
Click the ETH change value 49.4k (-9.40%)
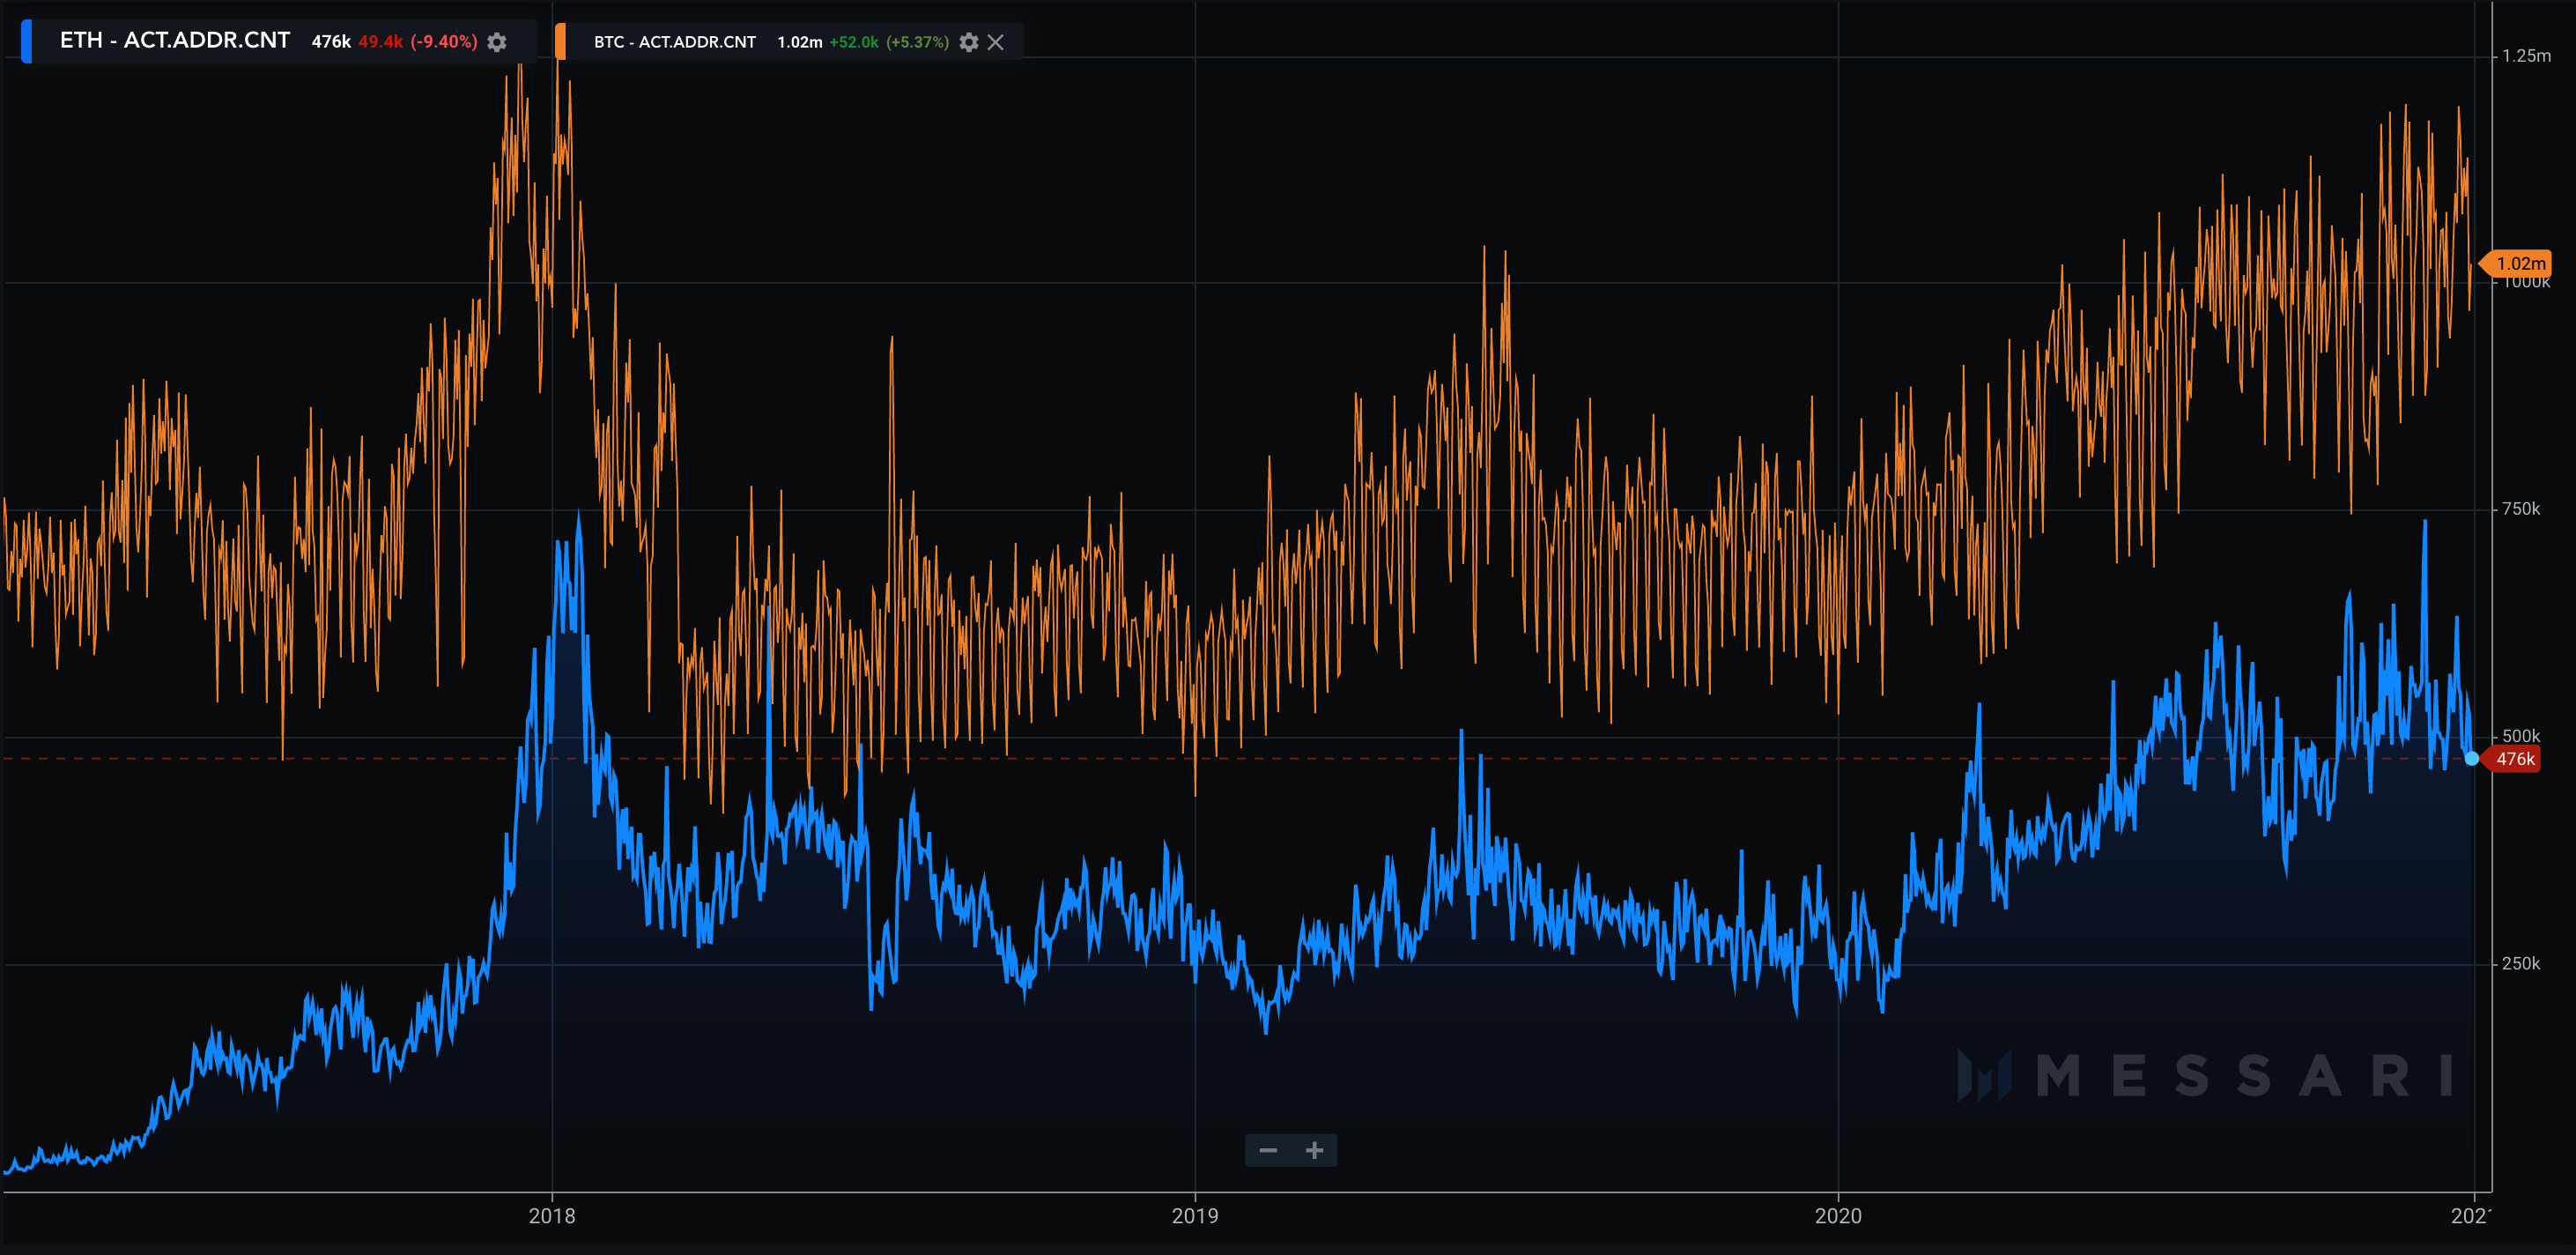point(418,42)
